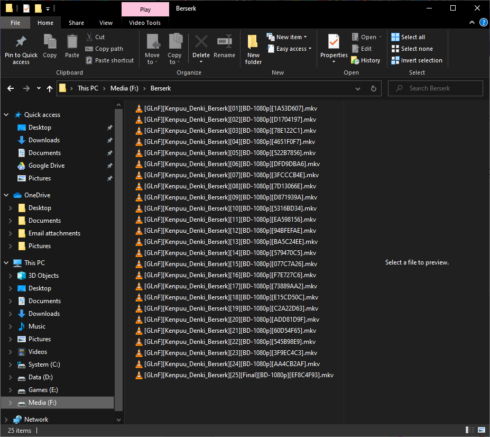This screenshot has height=437, width=490.
Task: Click This PC in the address breadcrumb
Action: point(88,88)
